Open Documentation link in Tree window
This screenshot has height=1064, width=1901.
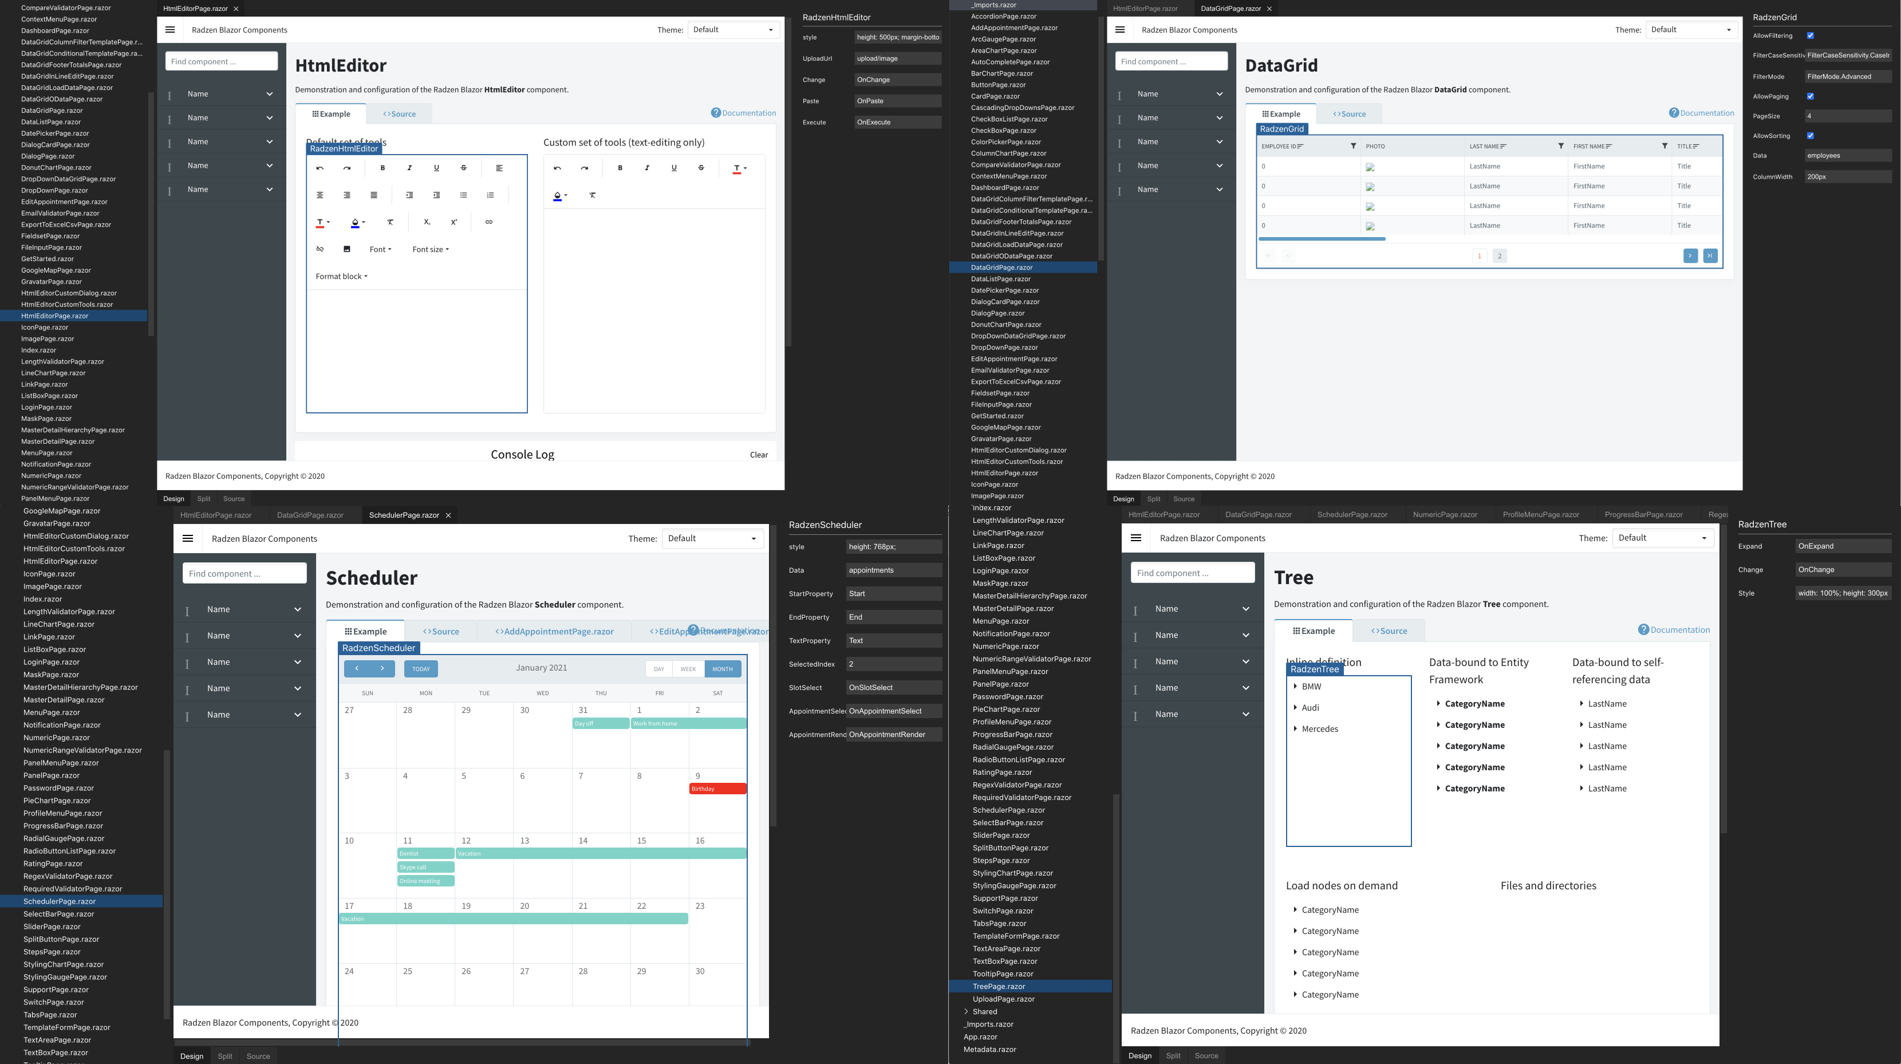pos(1674,629)
